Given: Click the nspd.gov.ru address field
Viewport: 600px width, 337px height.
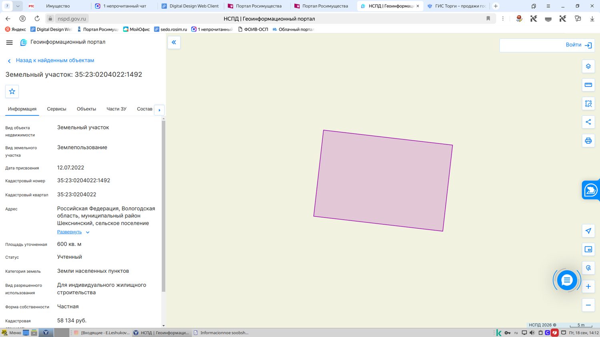Looking at the screenshot, I should [x=72, y=19].
